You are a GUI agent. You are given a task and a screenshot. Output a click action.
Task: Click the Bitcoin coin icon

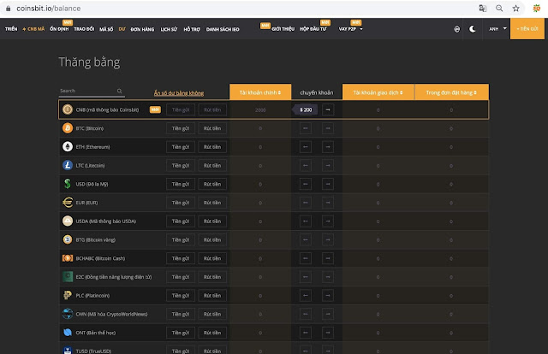pyautogui.click(x=68, y=128)
